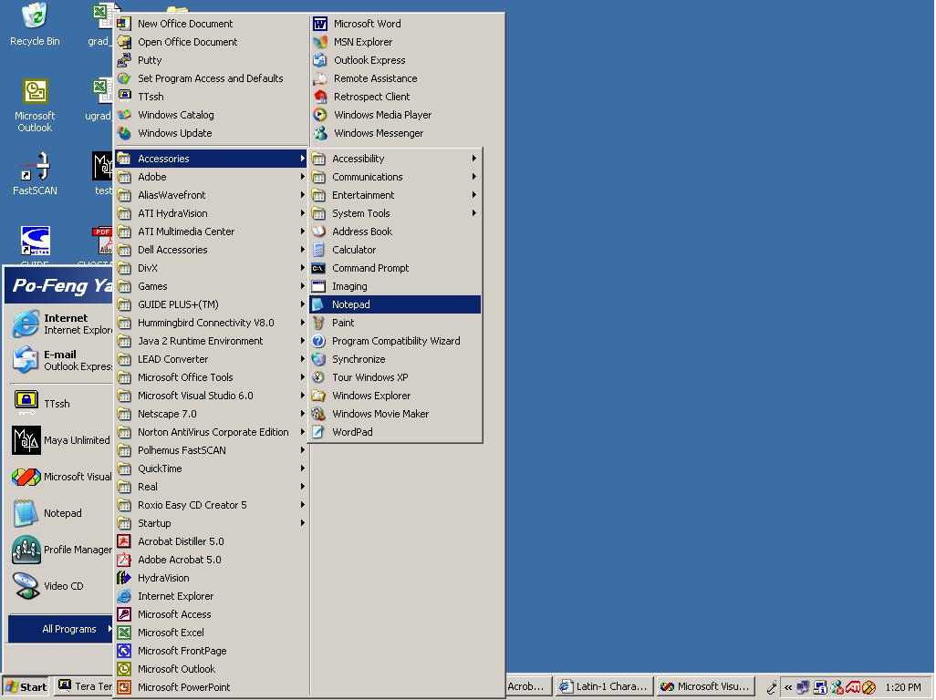Click the Start button on taskbar
Image resolution: width=936 pixels, height=700 pixels.
26,687
